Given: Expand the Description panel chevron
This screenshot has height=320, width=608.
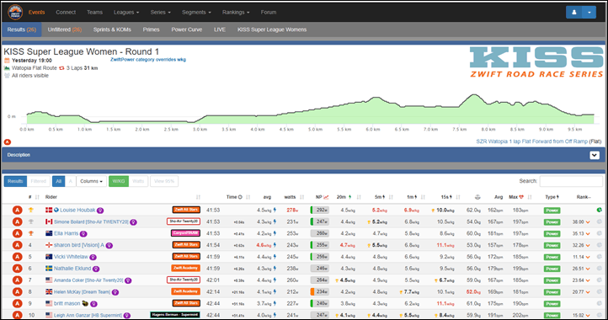Looking at the screenshot, I should (x=595, y=155).
